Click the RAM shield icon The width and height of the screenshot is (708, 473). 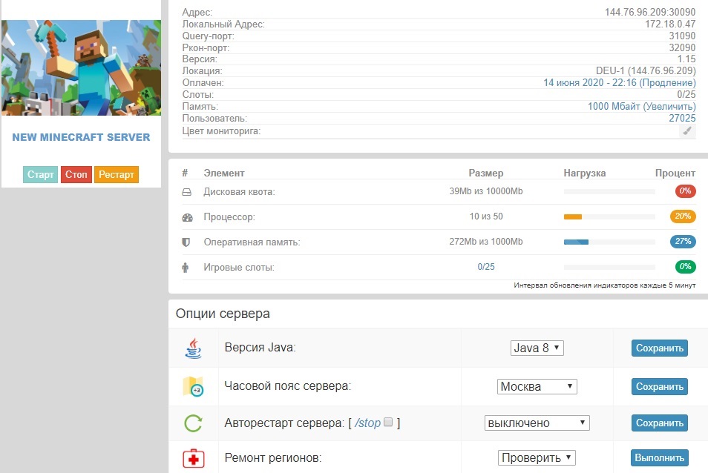tap(186, 242)
